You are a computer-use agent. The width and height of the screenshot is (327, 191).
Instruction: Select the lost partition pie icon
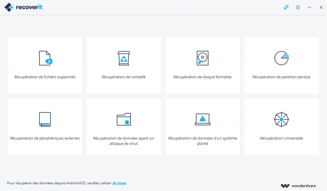(x=282, y=58)
